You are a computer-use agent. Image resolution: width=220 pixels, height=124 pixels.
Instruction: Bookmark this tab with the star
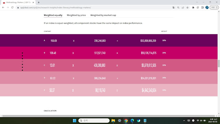tap(187, 8)
